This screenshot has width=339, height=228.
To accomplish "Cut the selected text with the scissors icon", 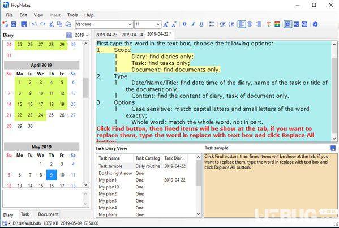I will click(51, 24).
